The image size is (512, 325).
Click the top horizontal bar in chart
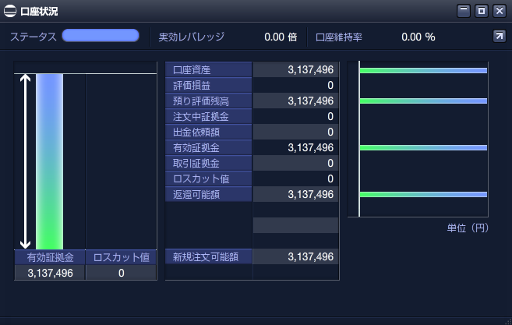click(422, 71)
